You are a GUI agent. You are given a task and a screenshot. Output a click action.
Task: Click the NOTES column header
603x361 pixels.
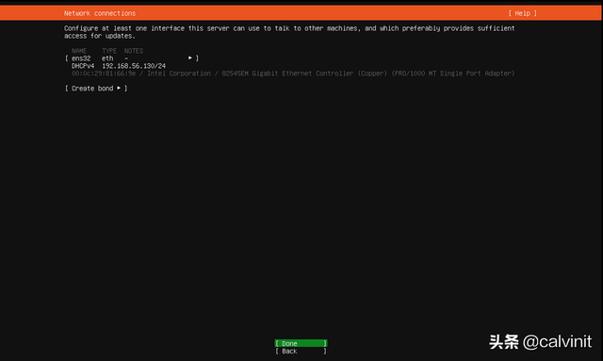tap(134, 51)
